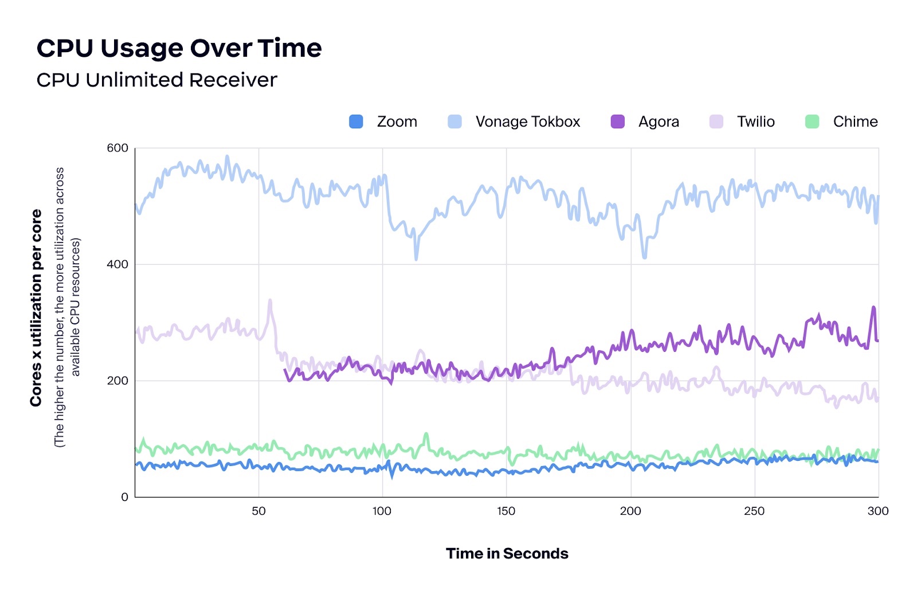Screen dimensions: 917x595
Task: Click the 300 x-axis tick label
Action: tap(878, 511)
